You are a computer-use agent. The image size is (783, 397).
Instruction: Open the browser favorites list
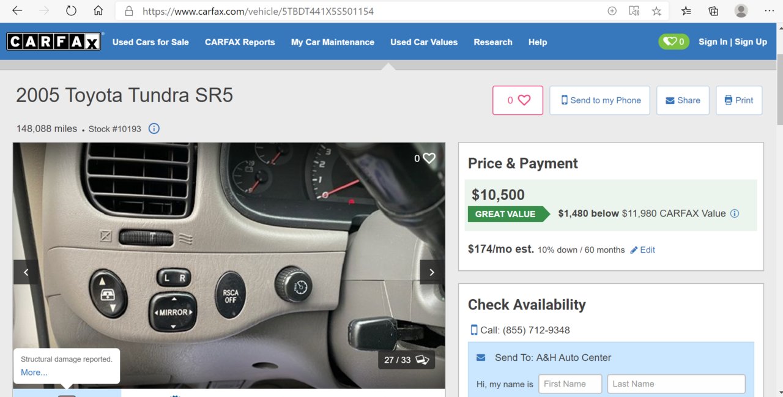pos(686,11)
